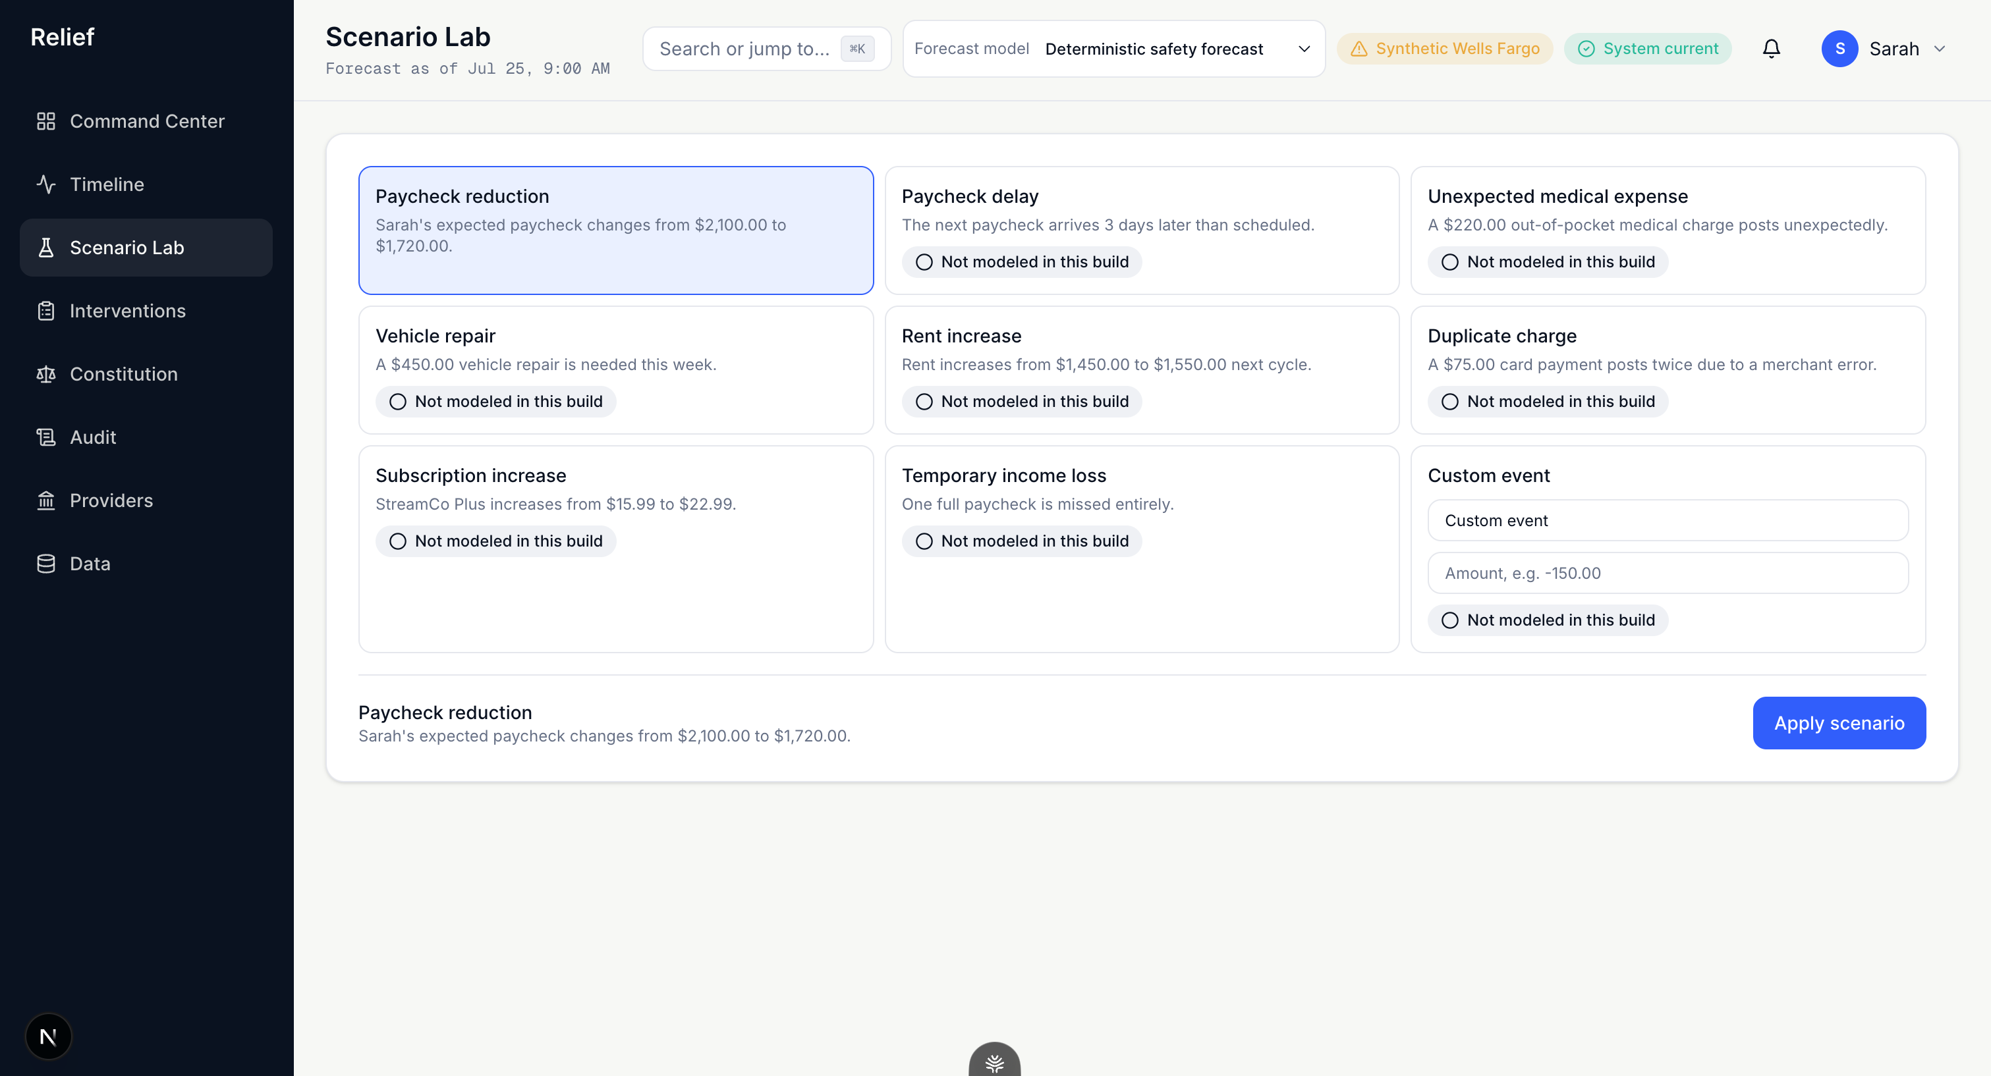Click Sarah's avatar circle

point(1839,49)
